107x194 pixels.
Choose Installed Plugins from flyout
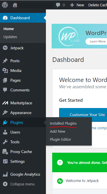(x=63, y=124)
